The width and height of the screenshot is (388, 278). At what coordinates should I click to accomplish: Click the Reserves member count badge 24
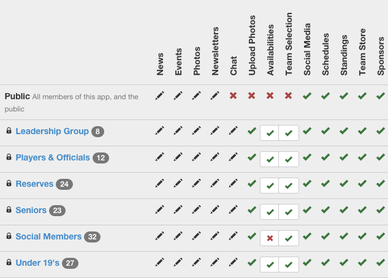click(64, 184)
